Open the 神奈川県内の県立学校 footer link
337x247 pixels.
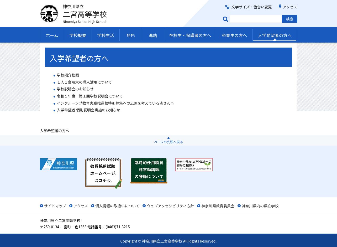click(260, 206)
